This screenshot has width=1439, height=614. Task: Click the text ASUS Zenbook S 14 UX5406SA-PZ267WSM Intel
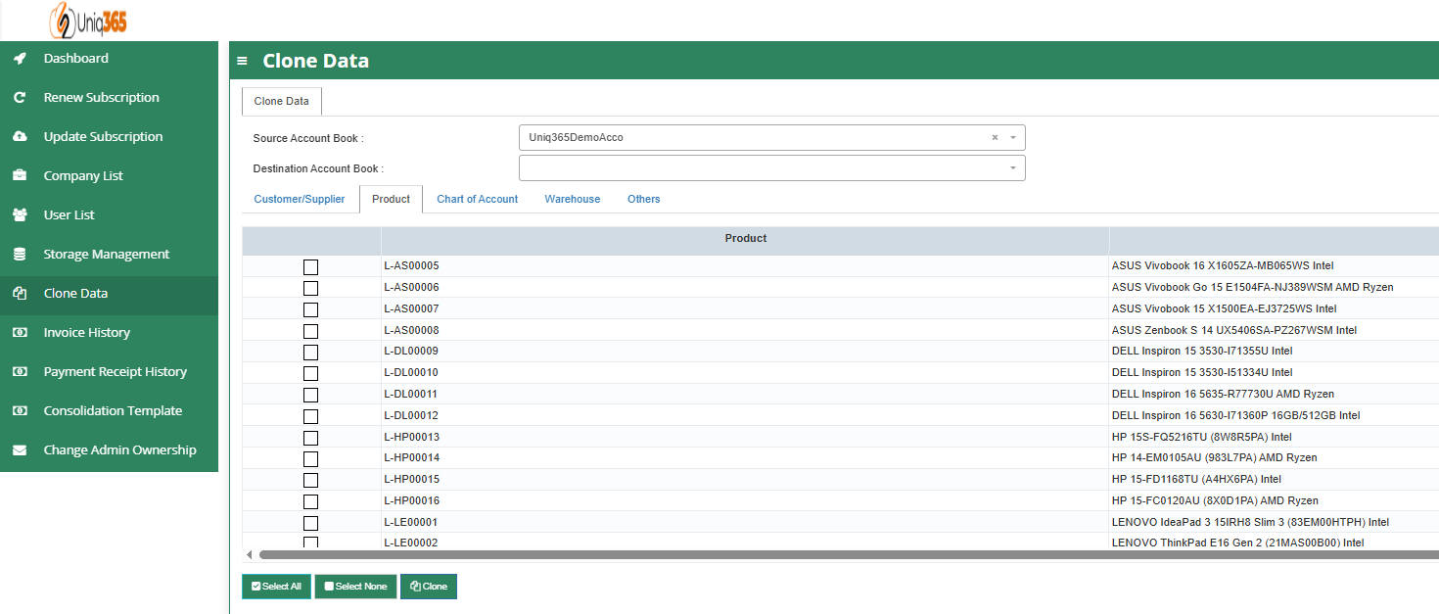pyautogui.click(x=1234, y=331)
